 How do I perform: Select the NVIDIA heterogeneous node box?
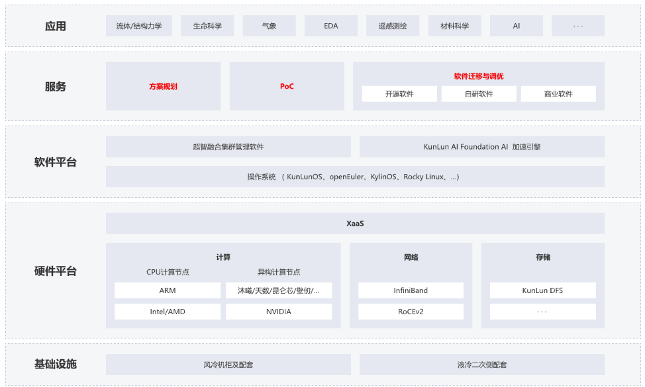click(x=279, y=312)
